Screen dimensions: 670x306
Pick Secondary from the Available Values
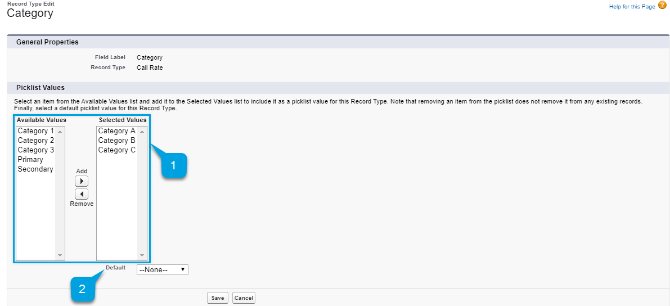[35, 169]
